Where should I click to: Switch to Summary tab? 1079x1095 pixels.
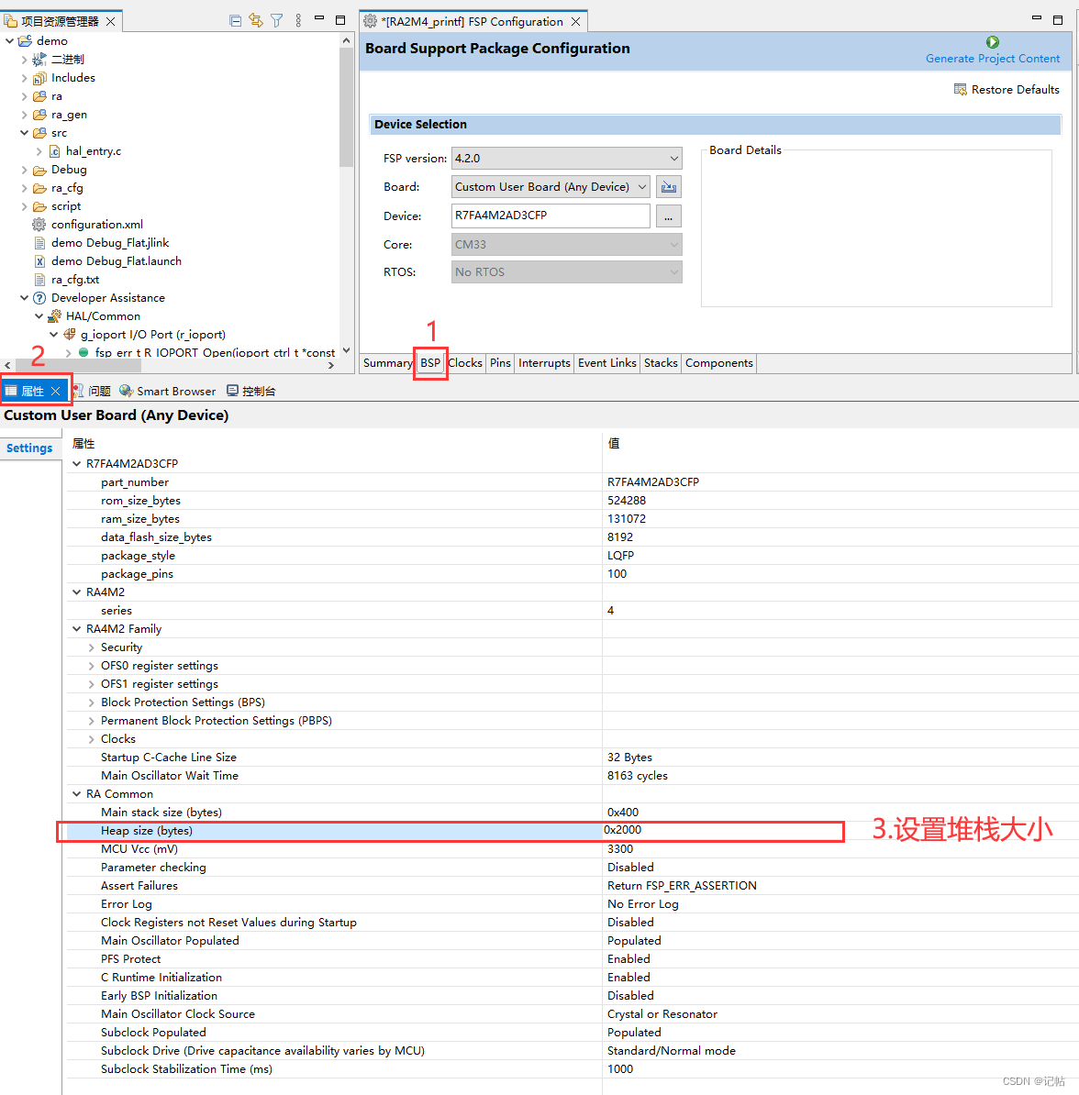pos(388,363)
